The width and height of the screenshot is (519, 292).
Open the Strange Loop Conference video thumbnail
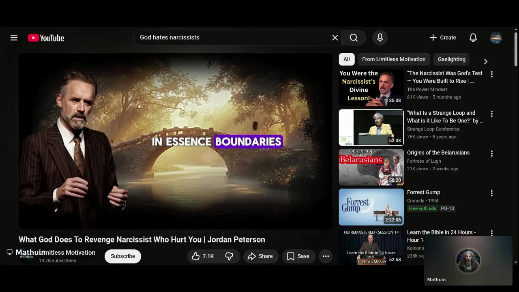pos(371,127)
